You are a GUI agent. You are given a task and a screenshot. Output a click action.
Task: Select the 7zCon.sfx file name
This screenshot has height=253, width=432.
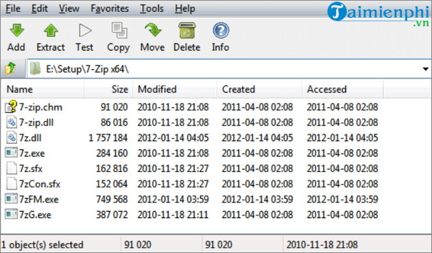tap(40, 184)
